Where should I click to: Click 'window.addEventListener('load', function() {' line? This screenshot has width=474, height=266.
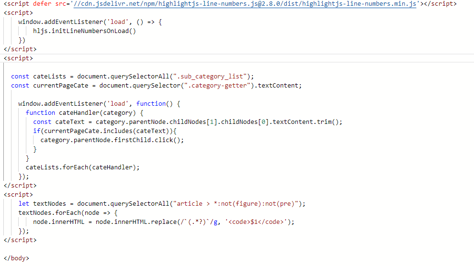[x=99, y=104]
